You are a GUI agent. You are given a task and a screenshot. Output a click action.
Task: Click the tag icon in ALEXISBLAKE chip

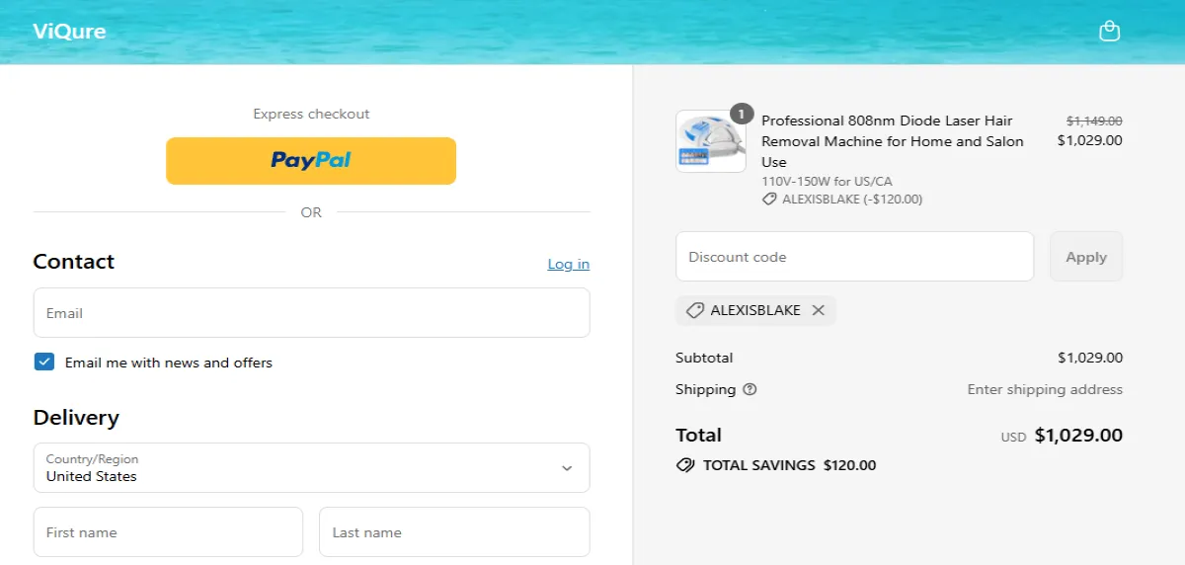695,310
